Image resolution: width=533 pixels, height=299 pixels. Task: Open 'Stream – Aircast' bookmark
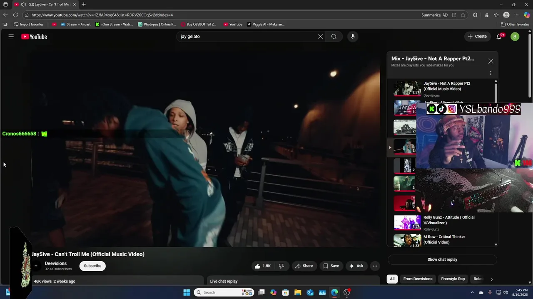point(76,25)
